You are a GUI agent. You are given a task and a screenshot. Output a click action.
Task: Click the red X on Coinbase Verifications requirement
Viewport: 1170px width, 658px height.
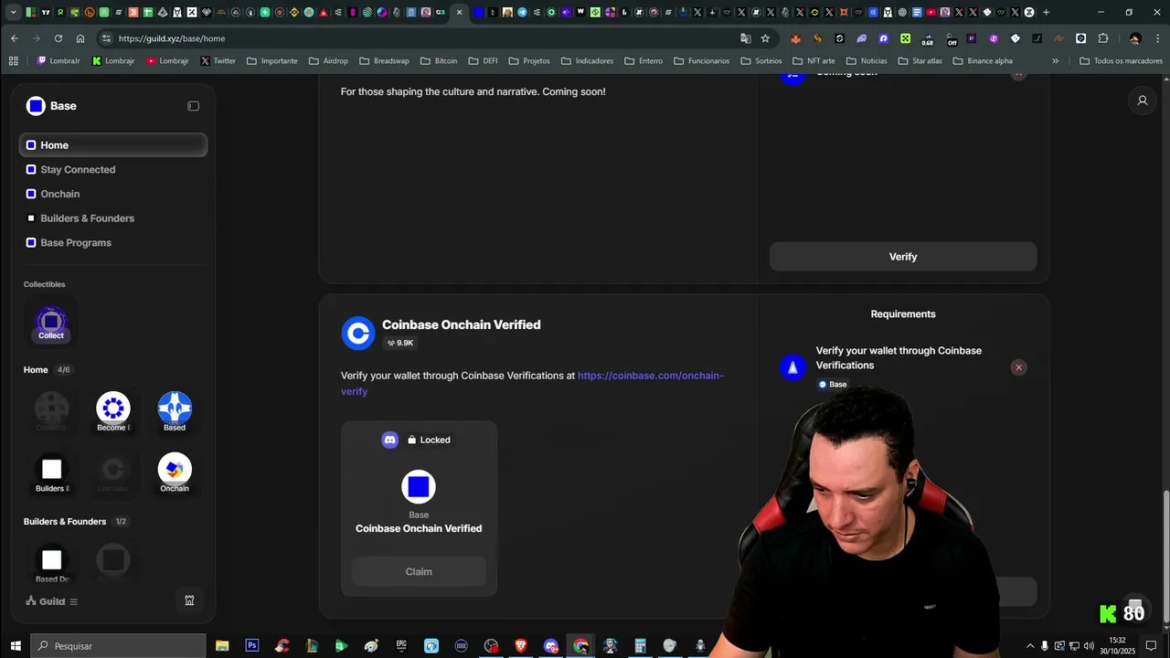pos(1019,367)
